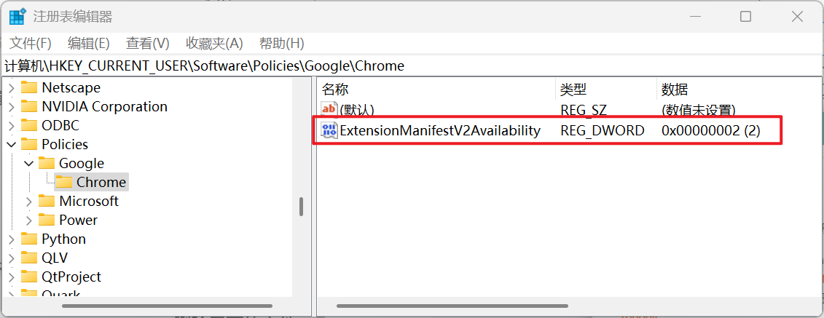Select the Google tree label
The image size is (824, 318).
pyautogui.click(x=82, y=163)
